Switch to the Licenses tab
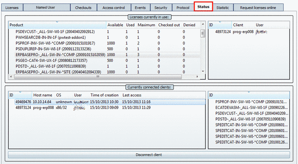 pyautogui.click(x=12, y=8)
